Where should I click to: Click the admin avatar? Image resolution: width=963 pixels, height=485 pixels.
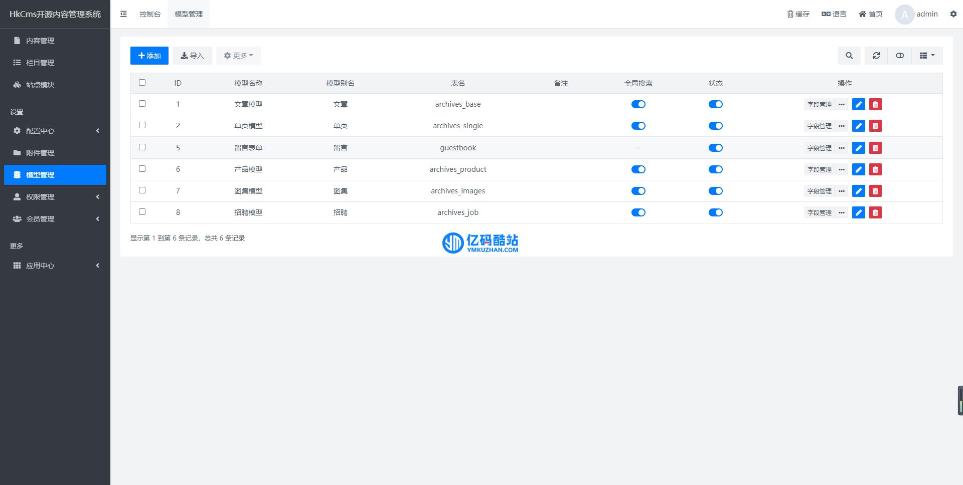904,14
